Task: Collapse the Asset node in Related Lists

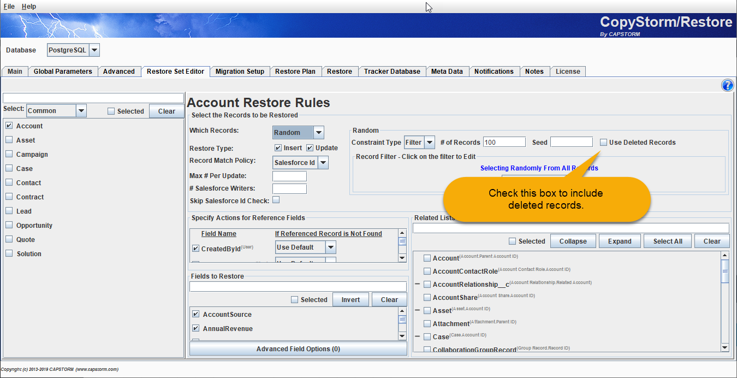Action: click(x=418, y=310)
